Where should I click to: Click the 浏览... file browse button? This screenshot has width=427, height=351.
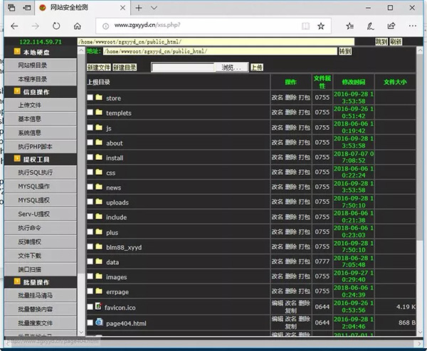(231, 67)
